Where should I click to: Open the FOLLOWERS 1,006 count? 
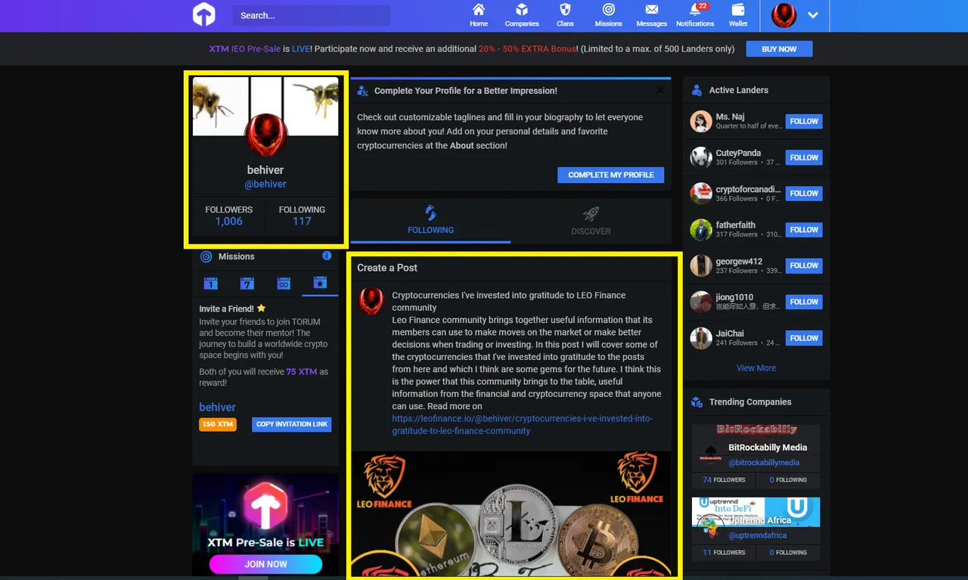228,216
